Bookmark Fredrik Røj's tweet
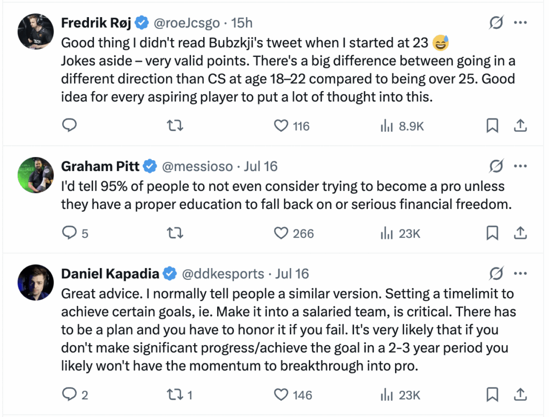Screen dimensions: 549x417 492,126
